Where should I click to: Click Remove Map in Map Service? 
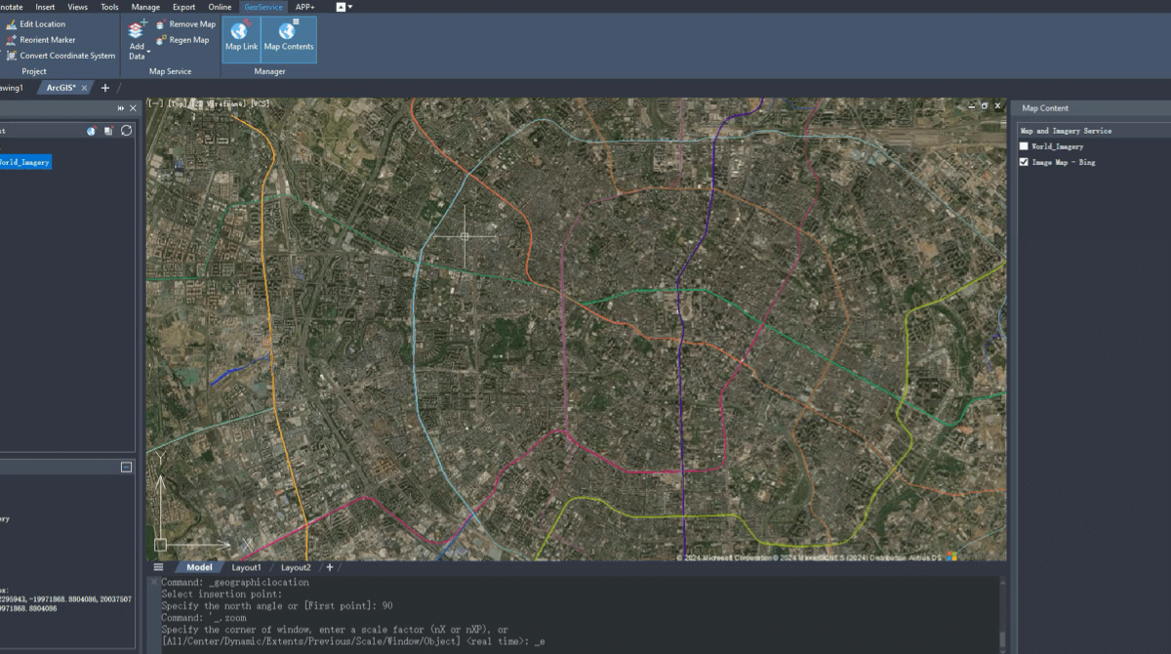[x=185, y=23]
